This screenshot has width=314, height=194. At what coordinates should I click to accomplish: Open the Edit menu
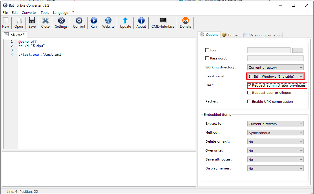14,13
